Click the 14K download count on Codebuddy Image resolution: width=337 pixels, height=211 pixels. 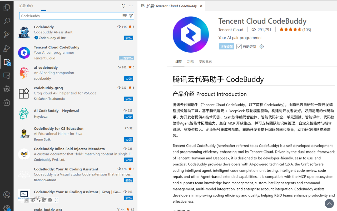[122, 27]
